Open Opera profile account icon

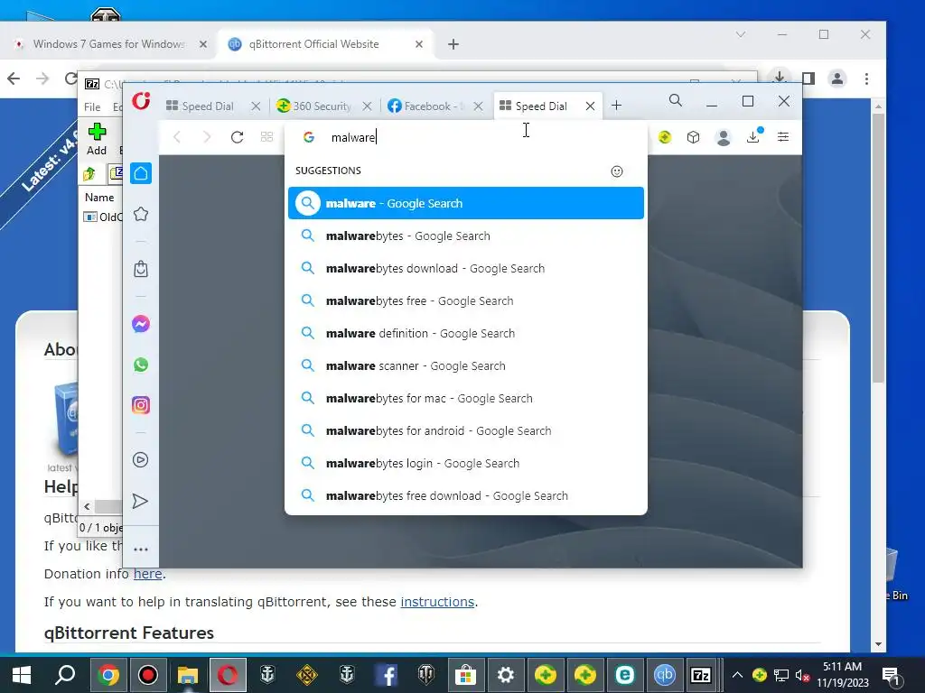724,137
